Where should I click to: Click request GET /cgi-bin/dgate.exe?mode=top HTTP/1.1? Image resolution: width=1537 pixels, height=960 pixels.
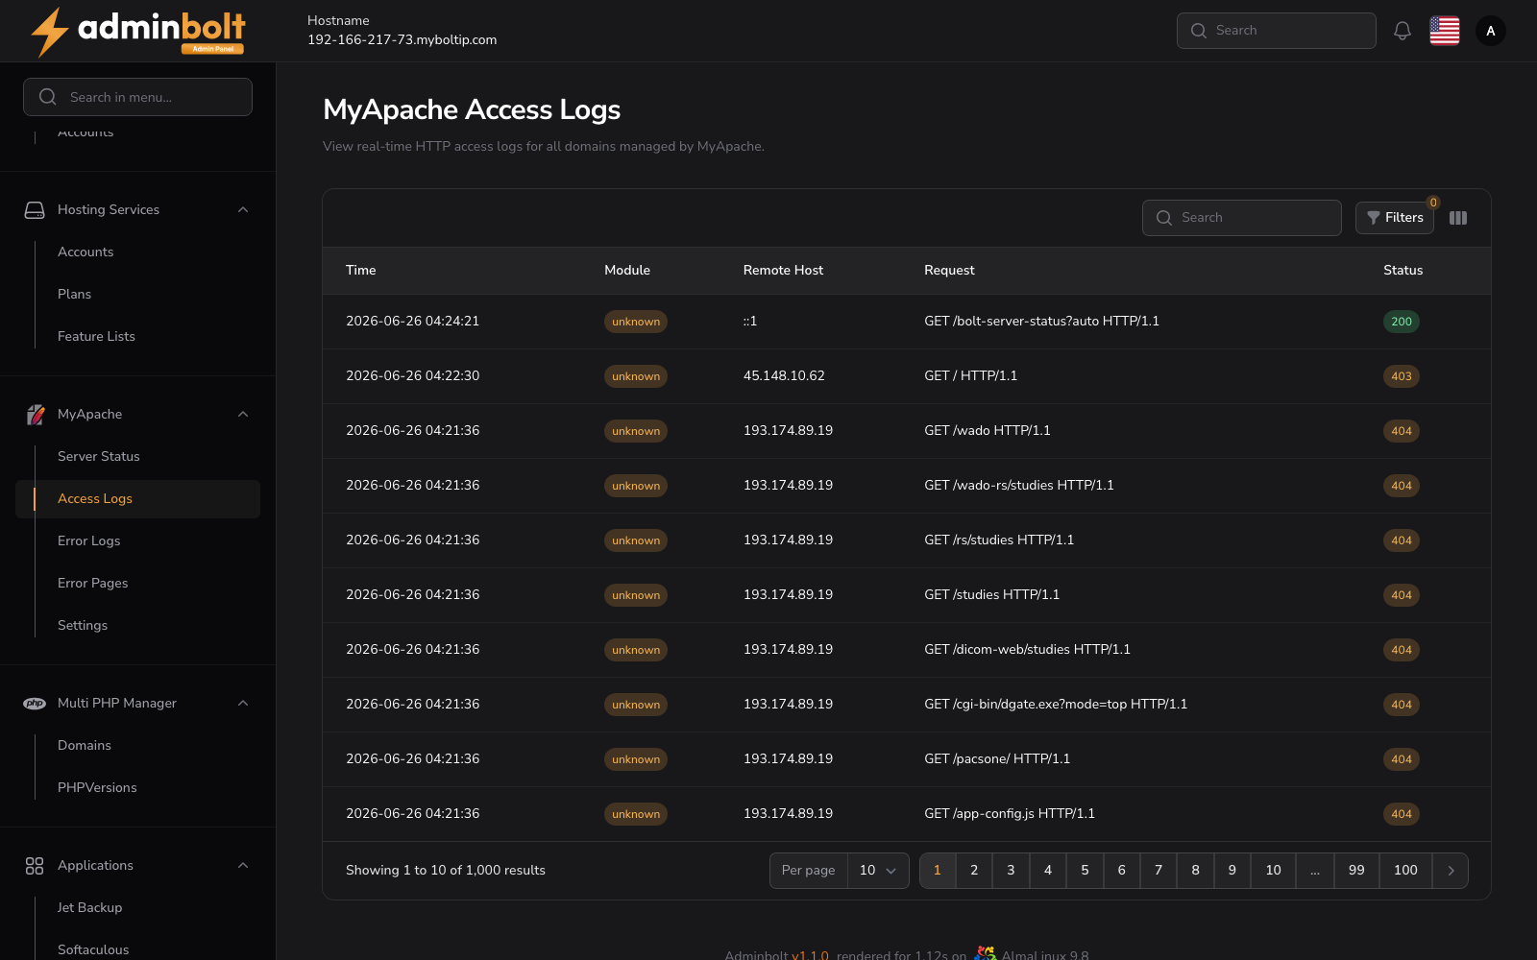pyautogui.click(x=1056, y=705)
